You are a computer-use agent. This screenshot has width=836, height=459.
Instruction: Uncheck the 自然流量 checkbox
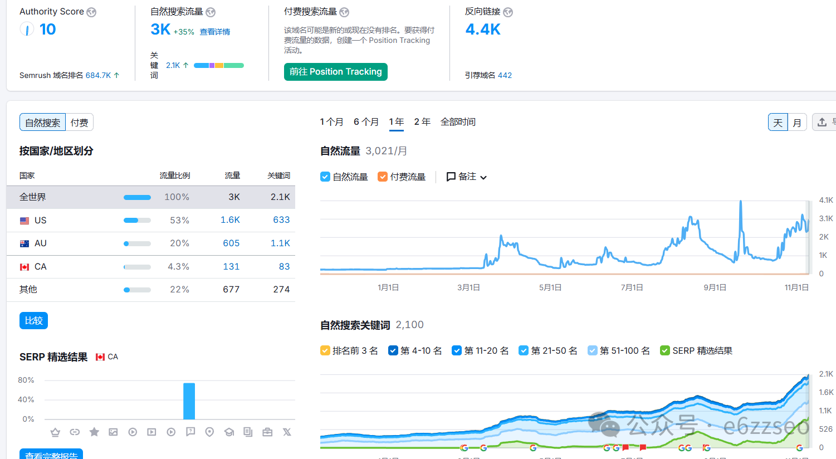pos(325,177)
